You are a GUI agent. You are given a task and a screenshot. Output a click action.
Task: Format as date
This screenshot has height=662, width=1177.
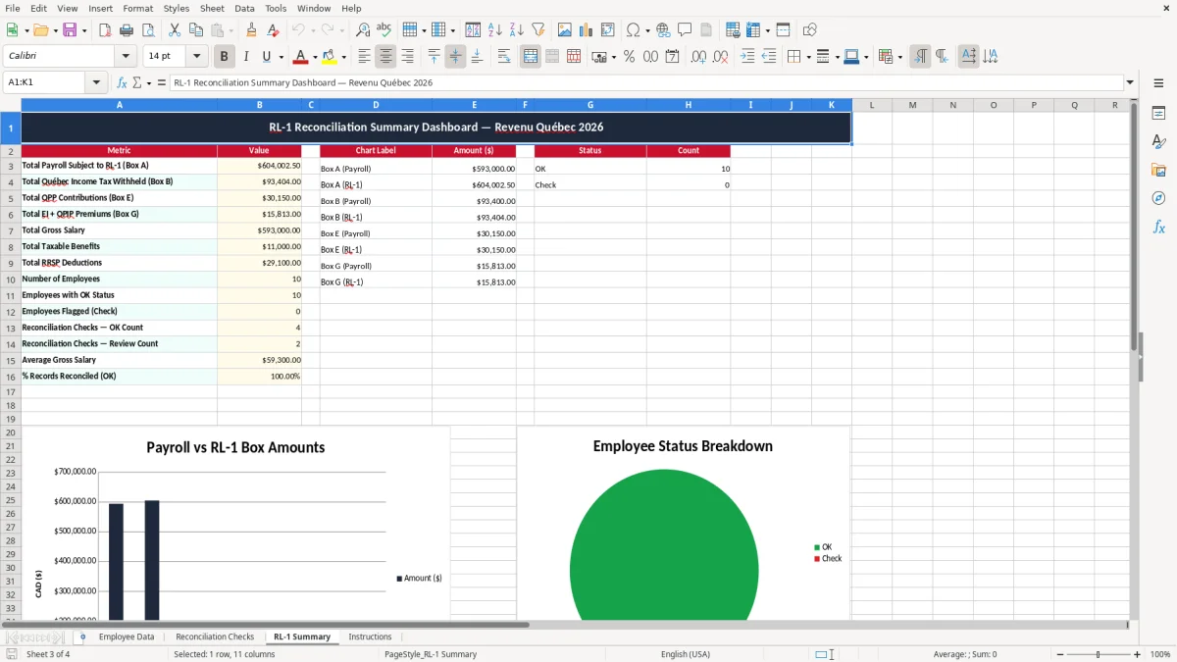tap(672, 57)
